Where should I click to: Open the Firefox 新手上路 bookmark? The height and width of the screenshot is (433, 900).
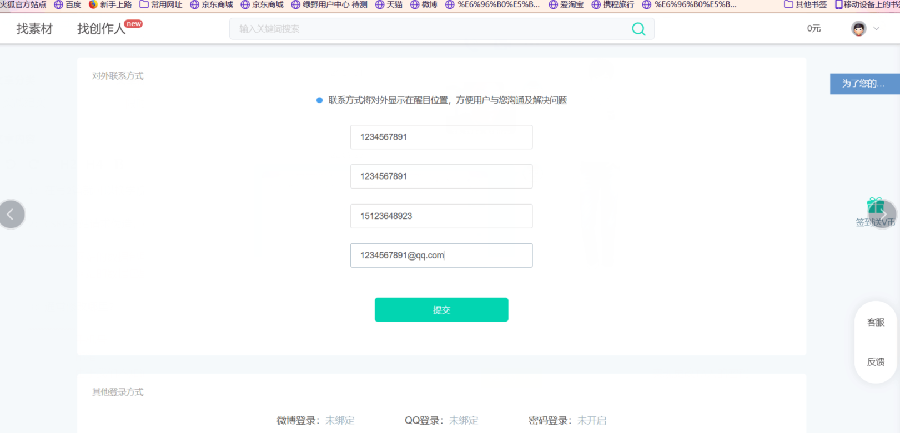(110, 4)
